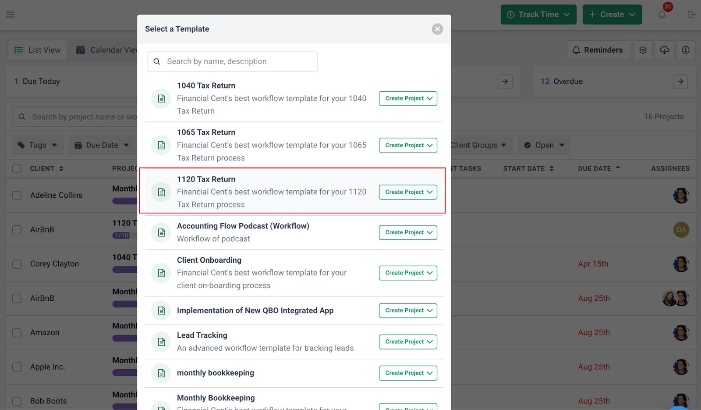This screenshot has height=410, width=701.
Task: Check the first AirBnB row checkbox
Action: 17,229
